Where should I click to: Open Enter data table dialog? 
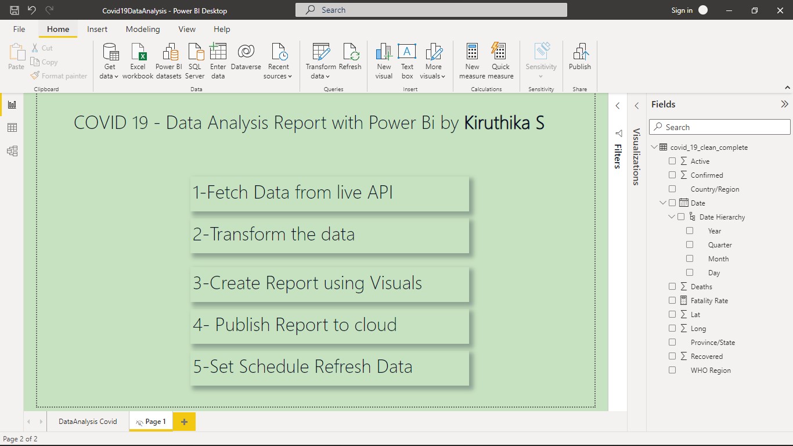(218, 61)
